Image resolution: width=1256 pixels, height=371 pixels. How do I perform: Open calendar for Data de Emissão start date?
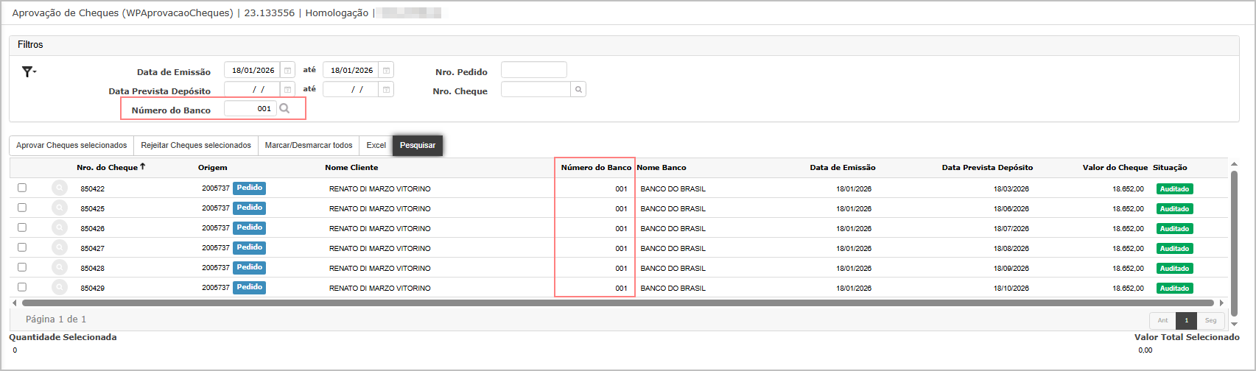point(288,71)
